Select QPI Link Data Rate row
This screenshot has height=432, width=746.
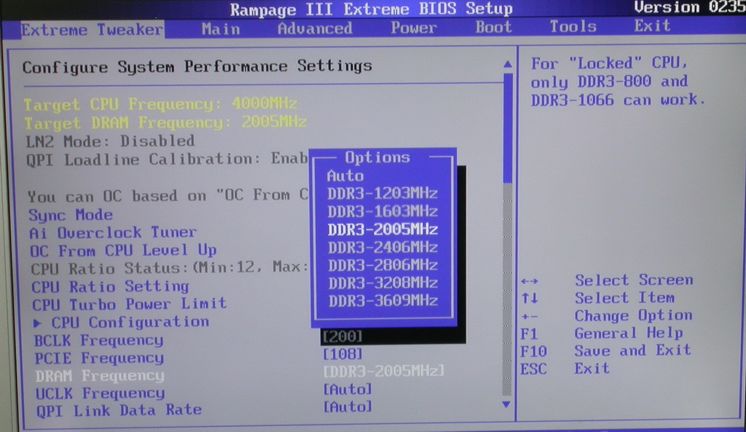[119, 411]
